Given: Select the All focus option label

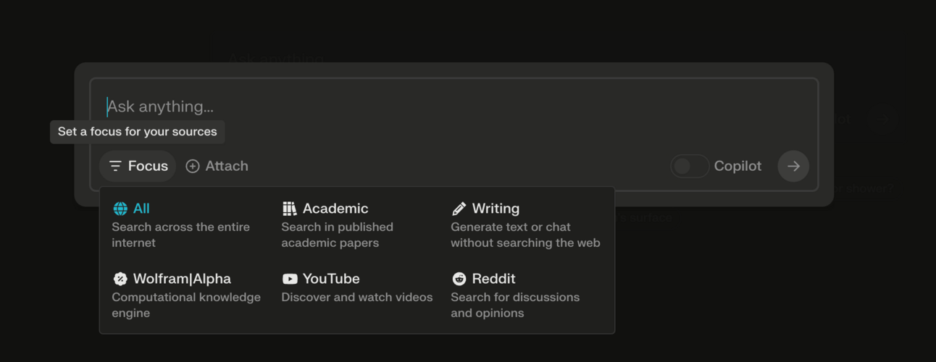Looking at the screenshot, I should coord(141,209).
